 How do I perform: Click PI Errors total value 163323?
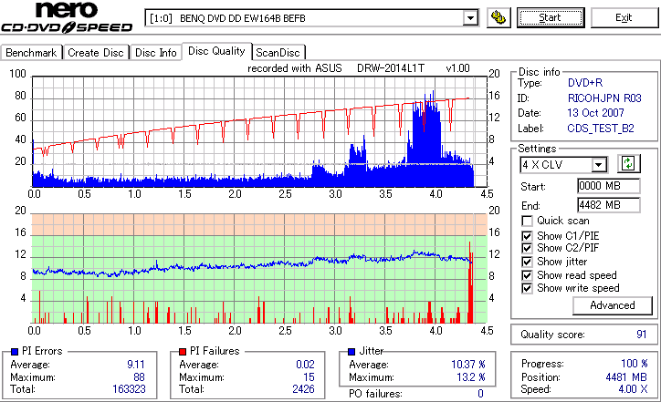tap(129, 389)
